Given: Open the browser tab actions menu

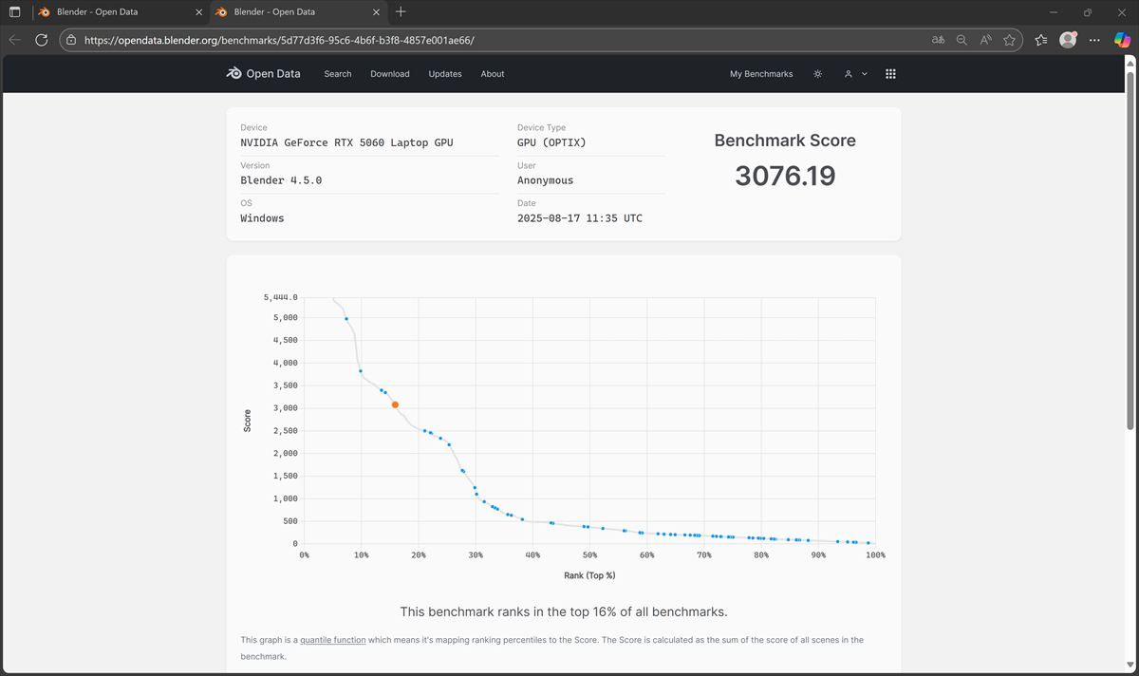Looking at the screenshot, I should (x=14, y=12).
